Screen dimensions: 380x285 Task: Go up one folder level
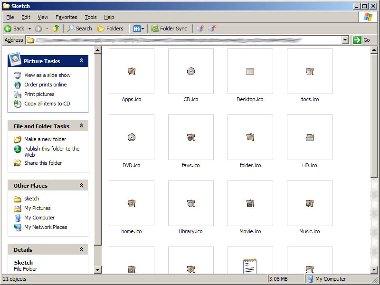point(56,28)
